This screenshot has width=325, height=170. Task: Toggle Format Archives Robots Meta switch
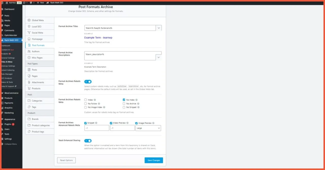(x=88, y=82)
